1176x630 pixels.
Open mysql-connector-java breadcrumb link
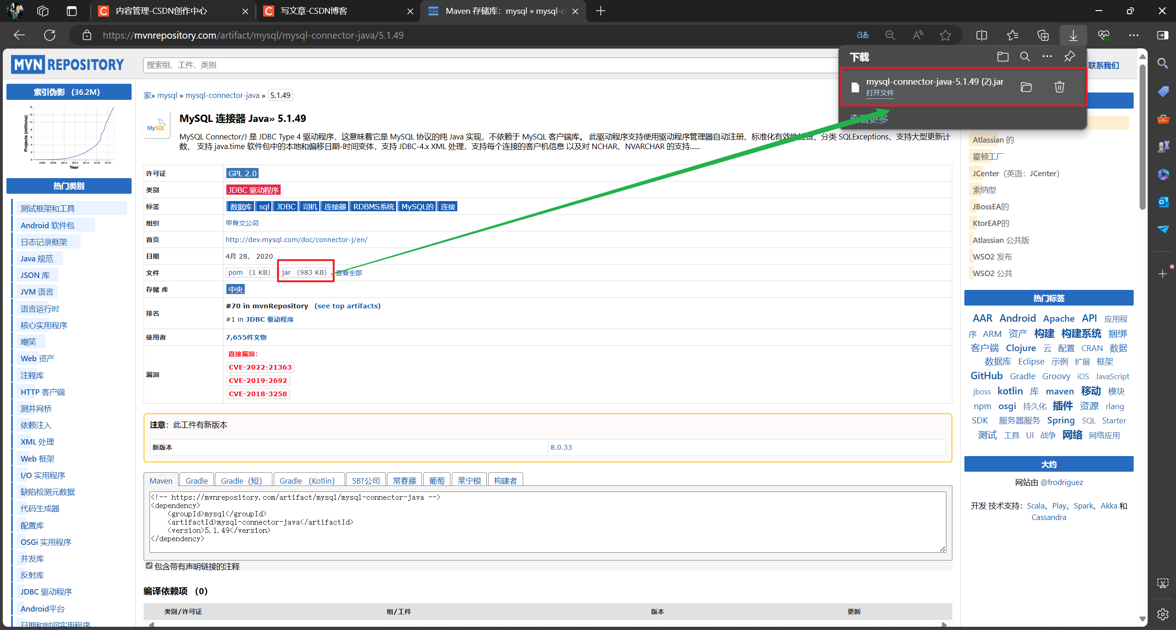[x=223, y=95]
